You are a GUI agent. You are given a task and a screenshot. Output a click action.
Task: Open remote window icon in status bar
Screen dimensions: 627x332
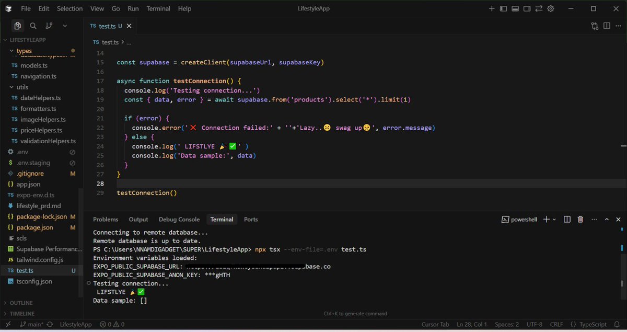coord(8,324)
